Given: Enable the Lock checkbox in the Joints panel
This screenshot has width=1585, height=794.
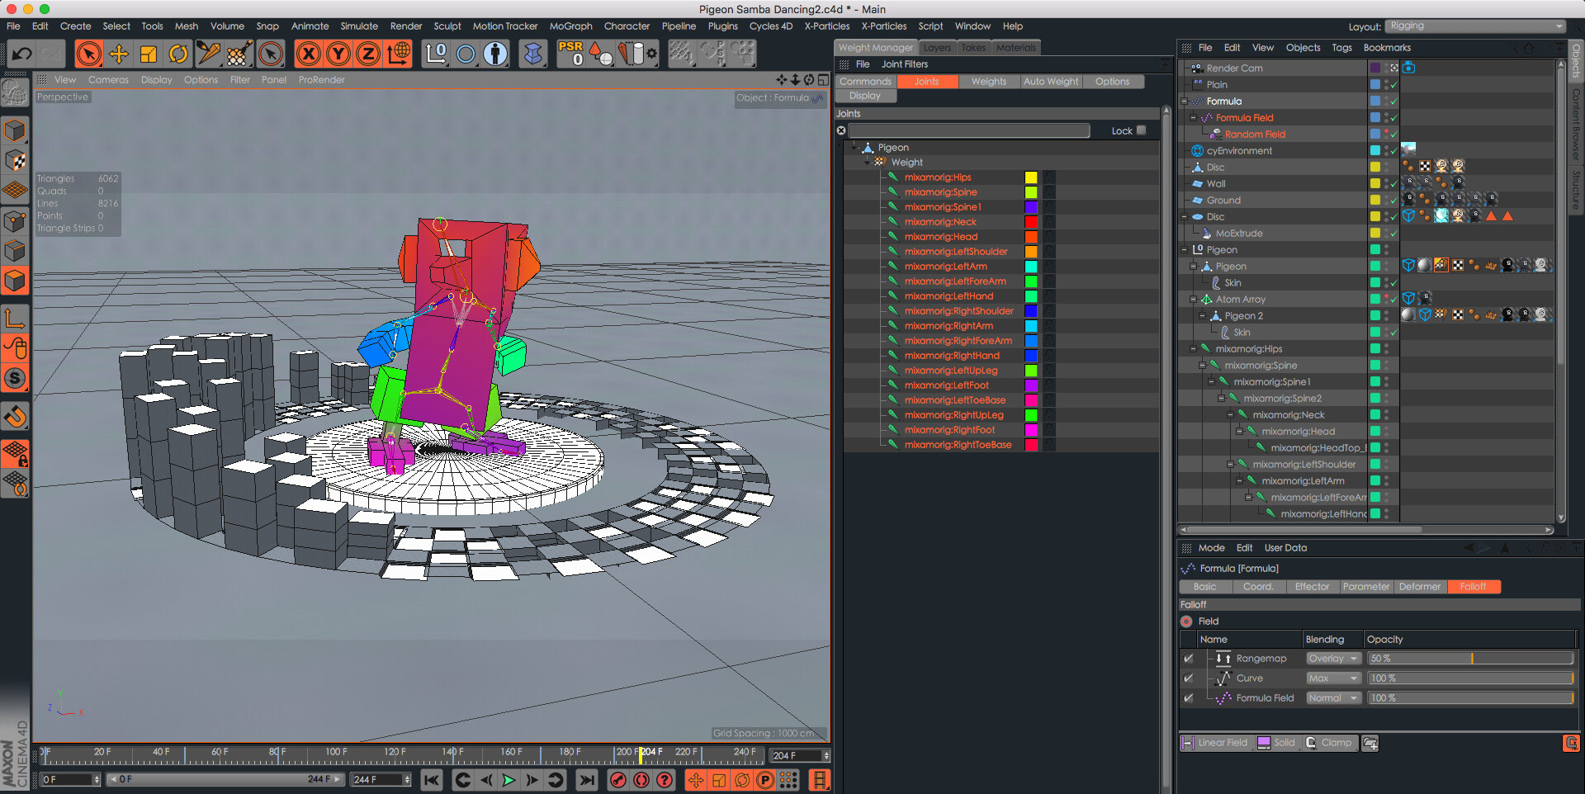Looking at the screenshot, I should (x=1142, y=130).
